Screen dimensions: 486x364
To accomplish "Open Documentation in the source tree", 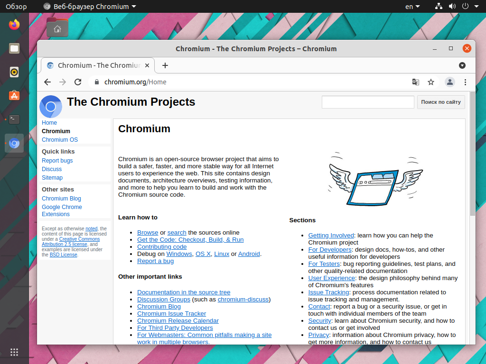I will pyautogui.click(x=184, y=292).
